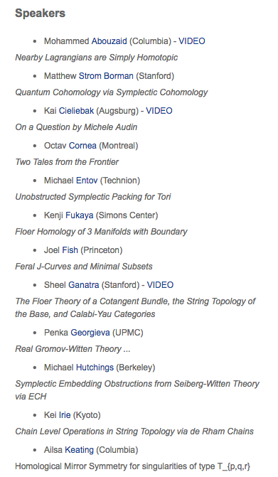Open Strom Borman speaker link

click(106, 76)
